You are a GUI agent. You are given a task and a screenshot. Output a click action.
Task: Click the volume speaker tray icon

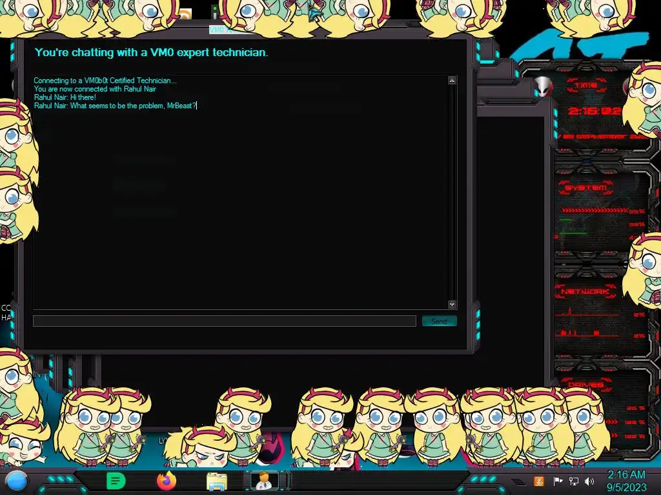pyautogui.click(x=589, y=481)
